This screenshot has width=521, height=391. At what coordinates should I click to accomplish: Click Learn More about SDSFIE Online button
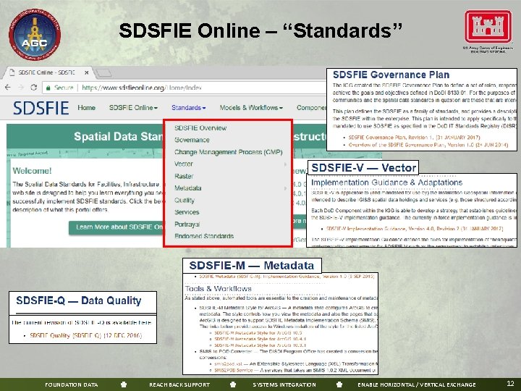[x=116, y=227]
